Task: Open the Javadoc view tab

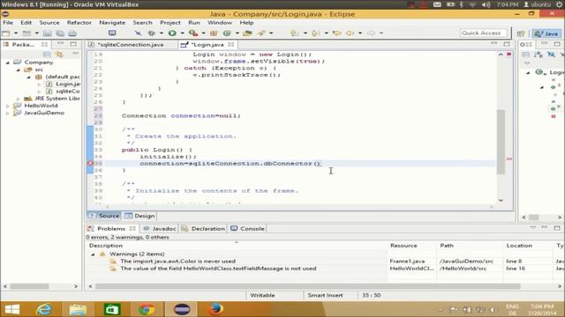Action: coord(160,229)
